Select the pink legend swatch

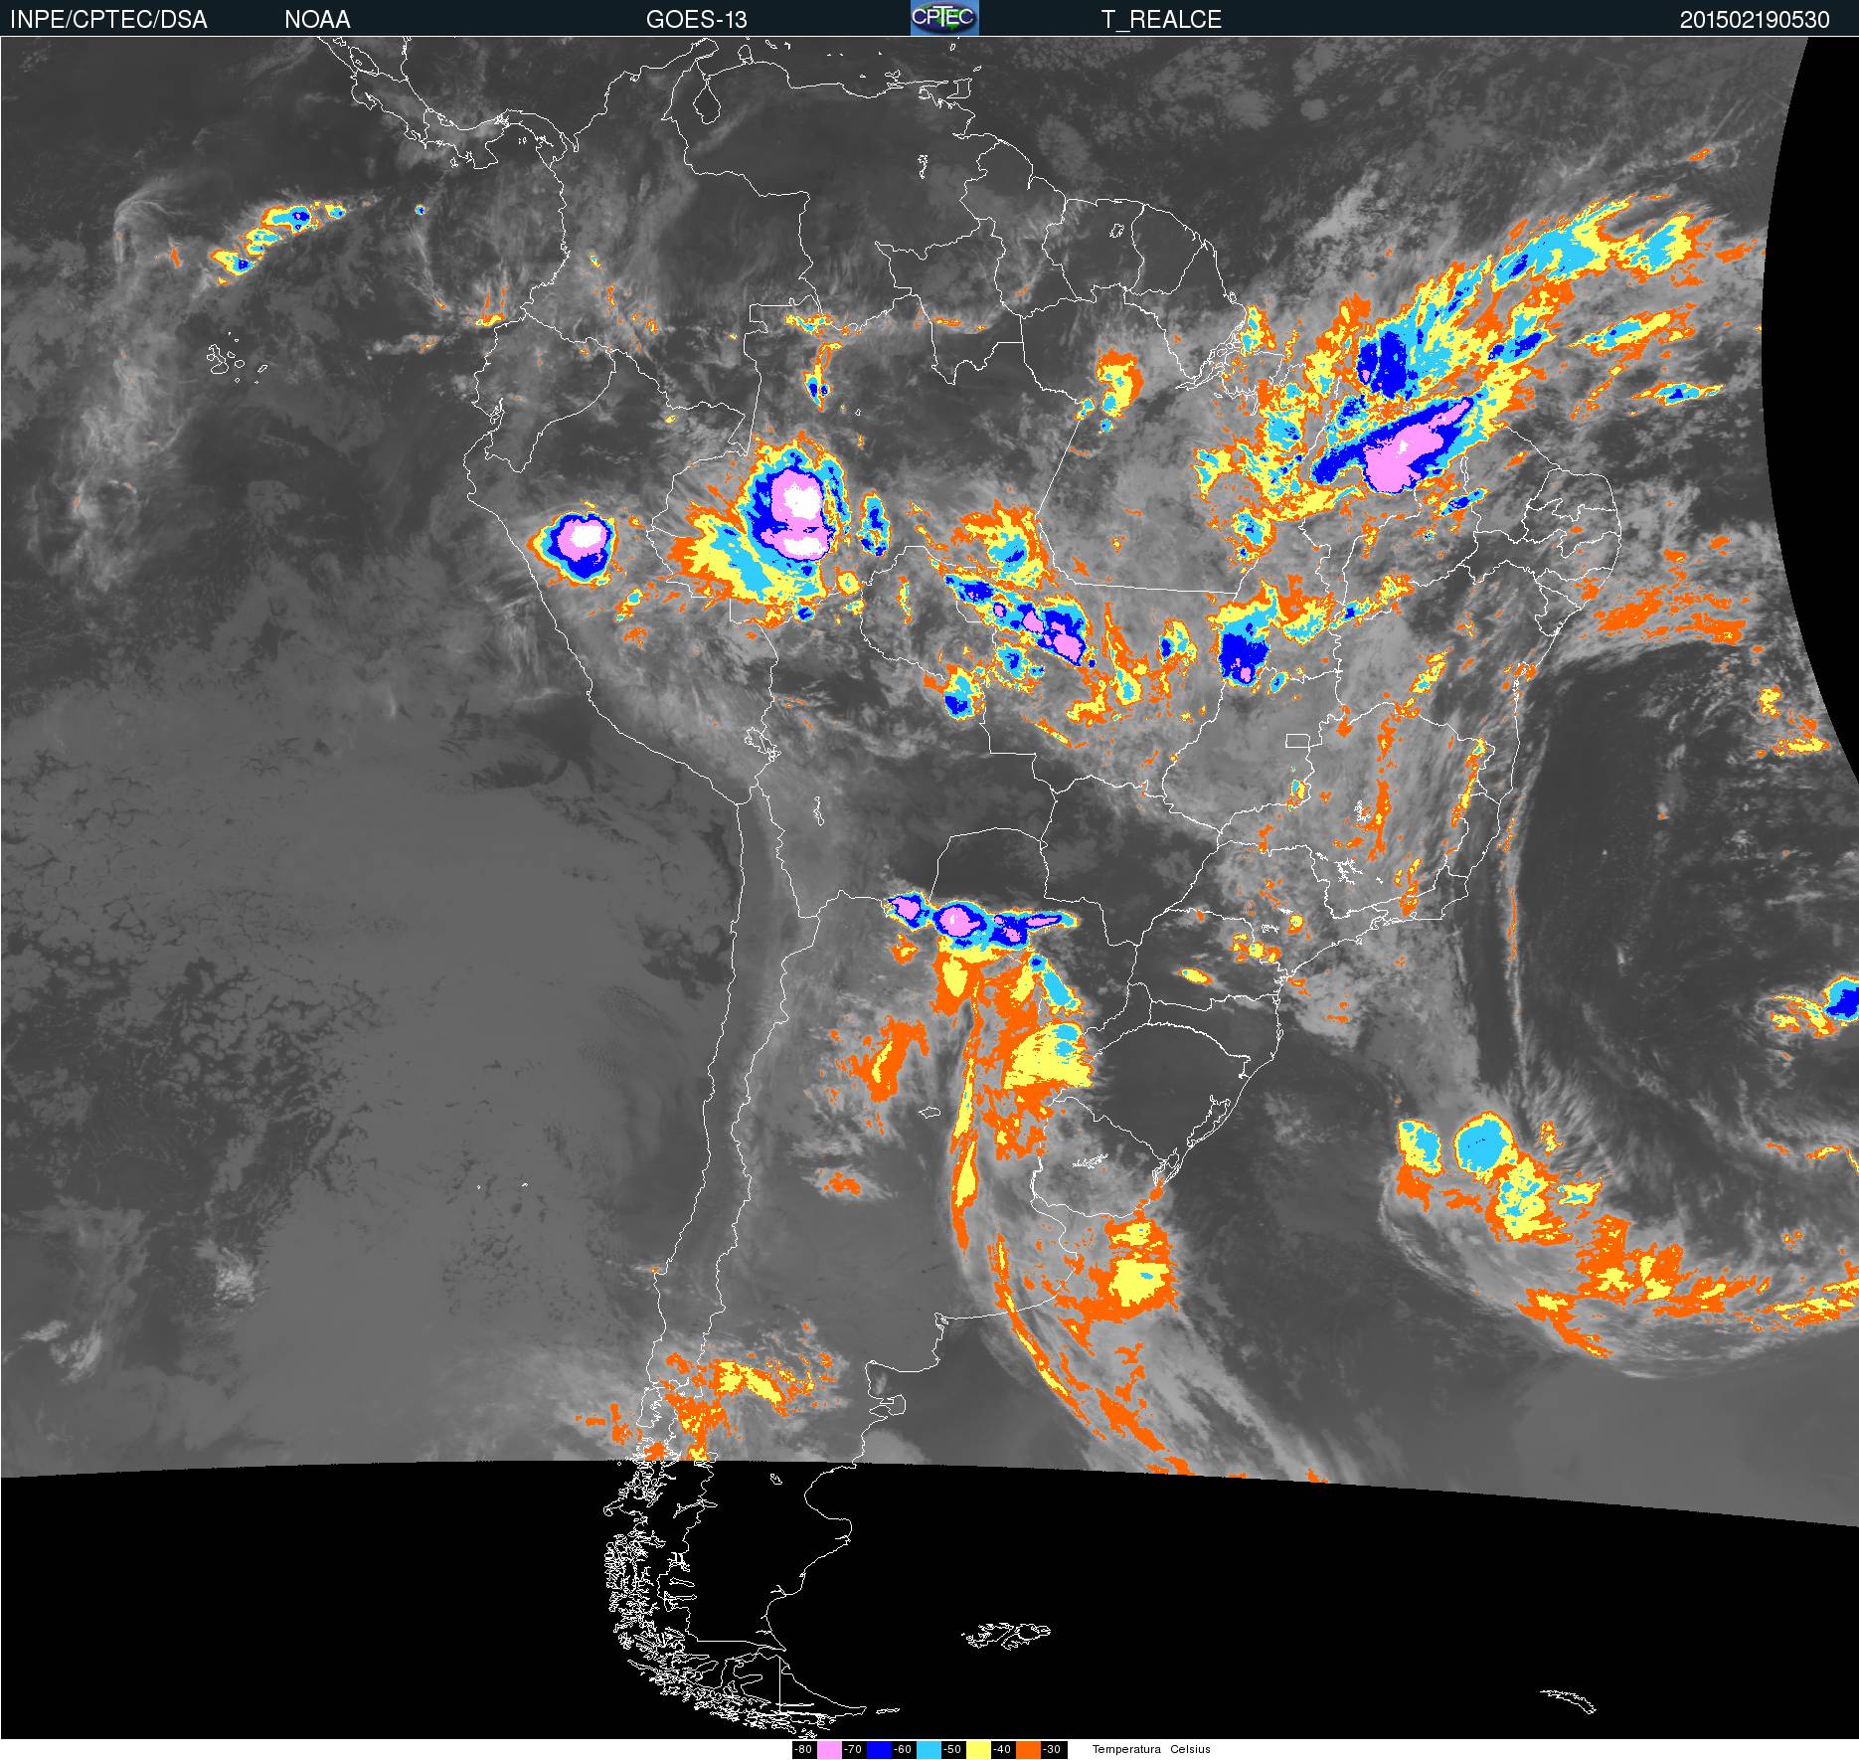click(829, 1750)
